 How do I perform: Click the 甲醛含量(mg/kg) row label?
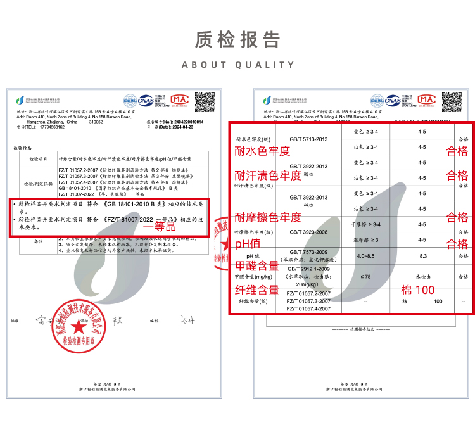point(253,277)
